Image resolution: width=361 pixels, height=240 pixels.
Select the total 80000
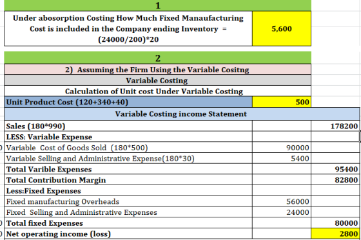pyautogui.click(x=335, y=223)
